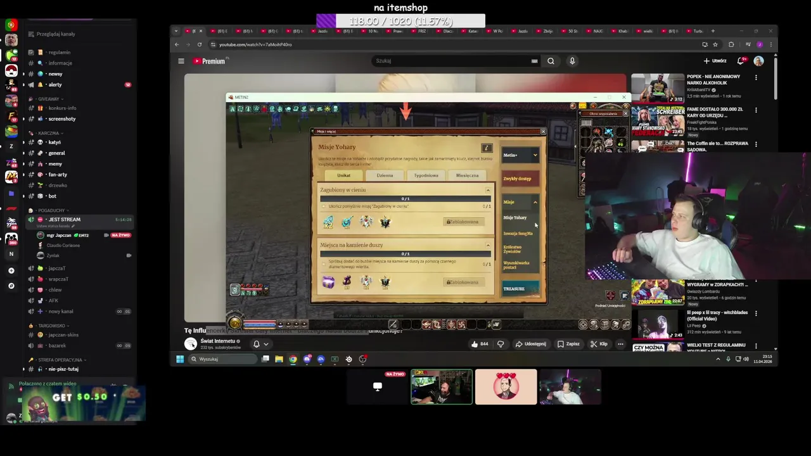Switch to the Dzienna missions tab

coord(385,175)
